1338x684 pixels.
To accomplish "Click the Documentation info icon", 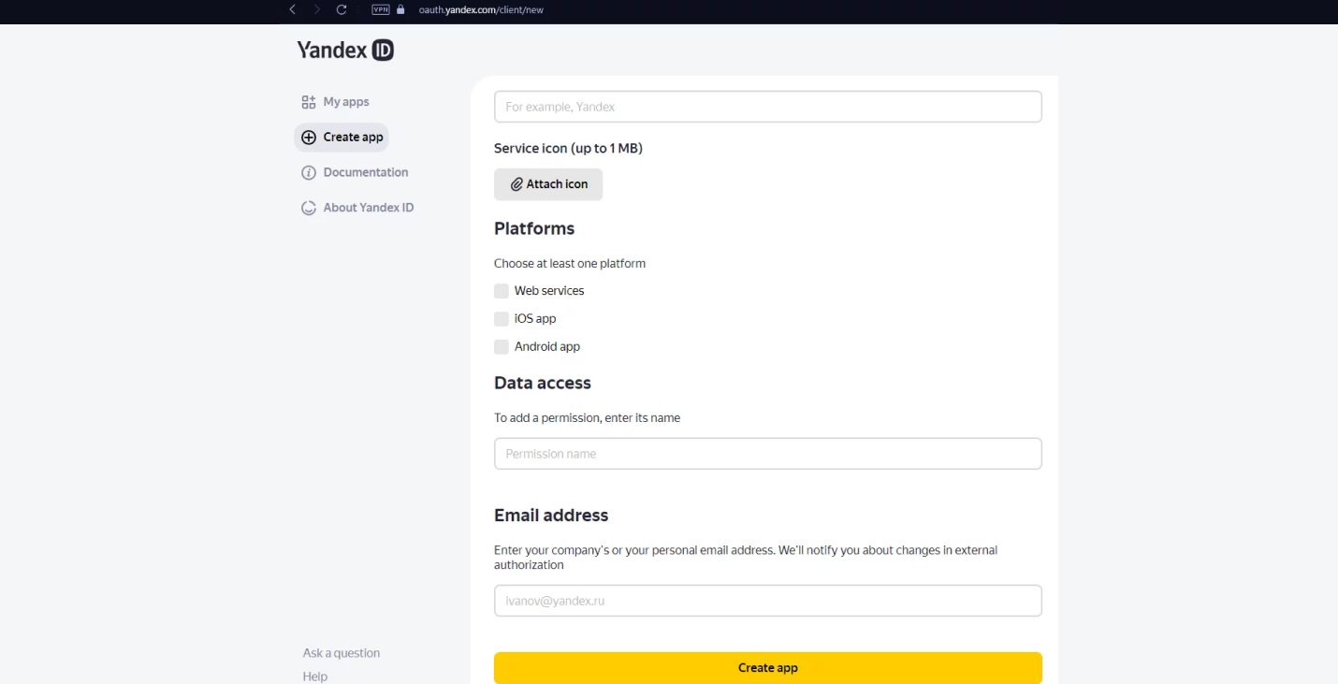I will (x=309, y=173).
